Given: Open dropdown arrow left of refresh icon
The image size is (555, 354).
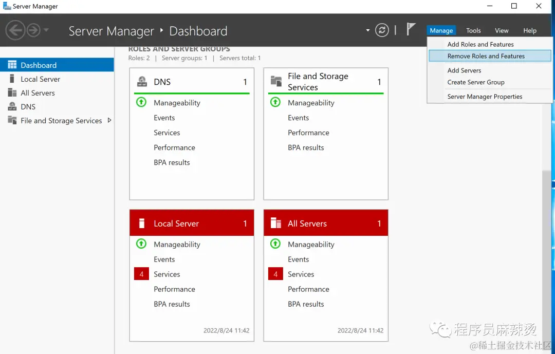Looking at the screenshot, I should [368, 30].
